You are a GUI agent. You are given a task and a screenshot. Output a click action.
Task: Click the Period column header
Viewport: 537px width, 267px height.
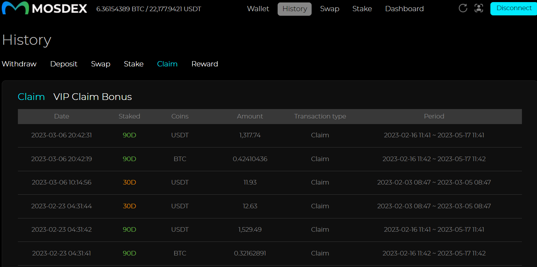click(x=434, y=116)
